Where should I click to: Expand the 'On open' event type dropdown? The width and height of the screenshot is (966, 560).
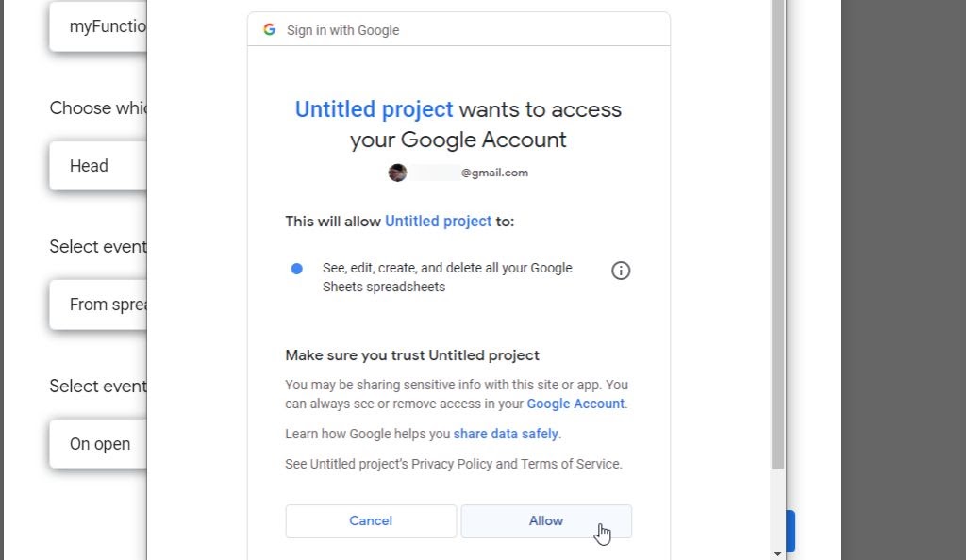point(99,444)
